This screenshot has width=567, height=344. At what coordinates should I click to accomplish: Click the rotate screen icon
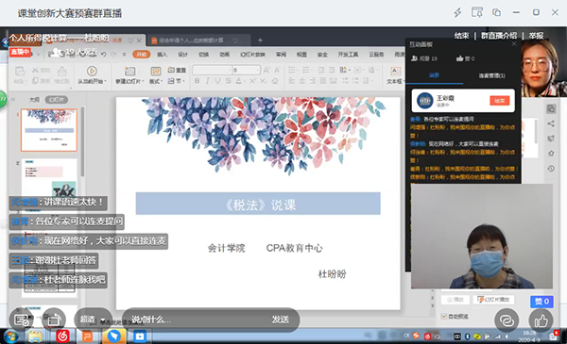click(x=54, y=319)
